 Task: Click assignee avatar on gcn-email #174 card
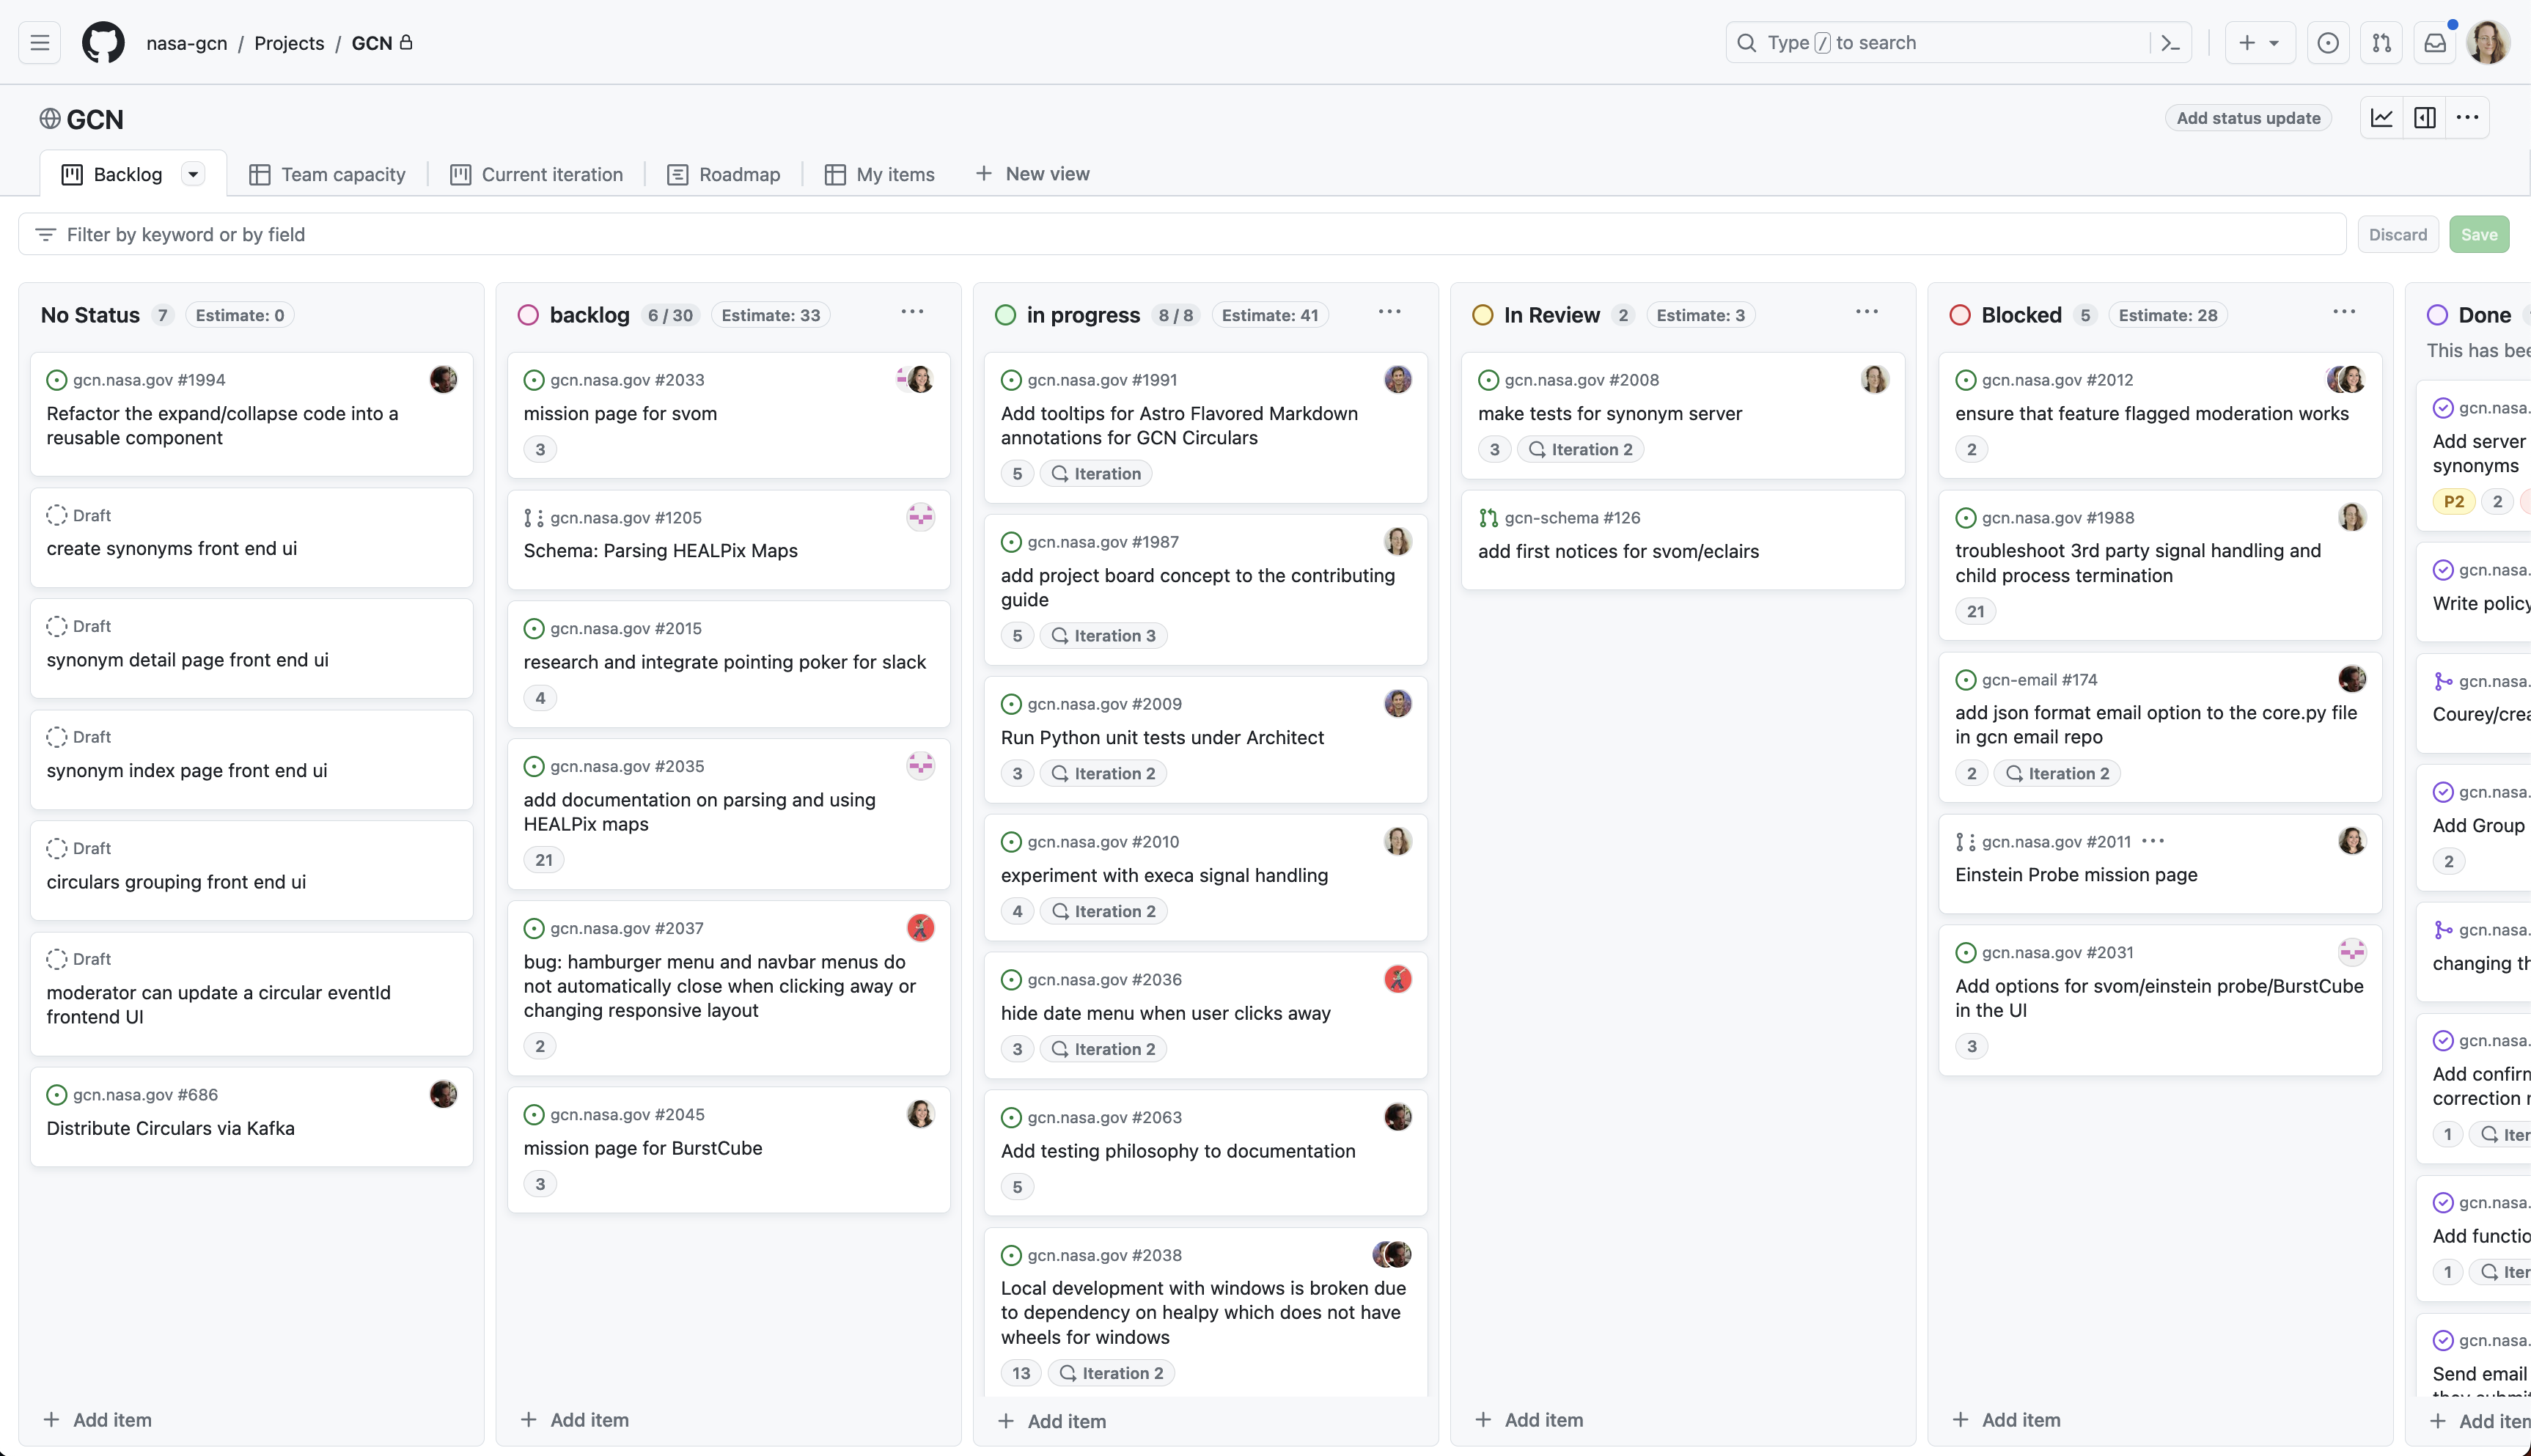(x=2352, y=679)
